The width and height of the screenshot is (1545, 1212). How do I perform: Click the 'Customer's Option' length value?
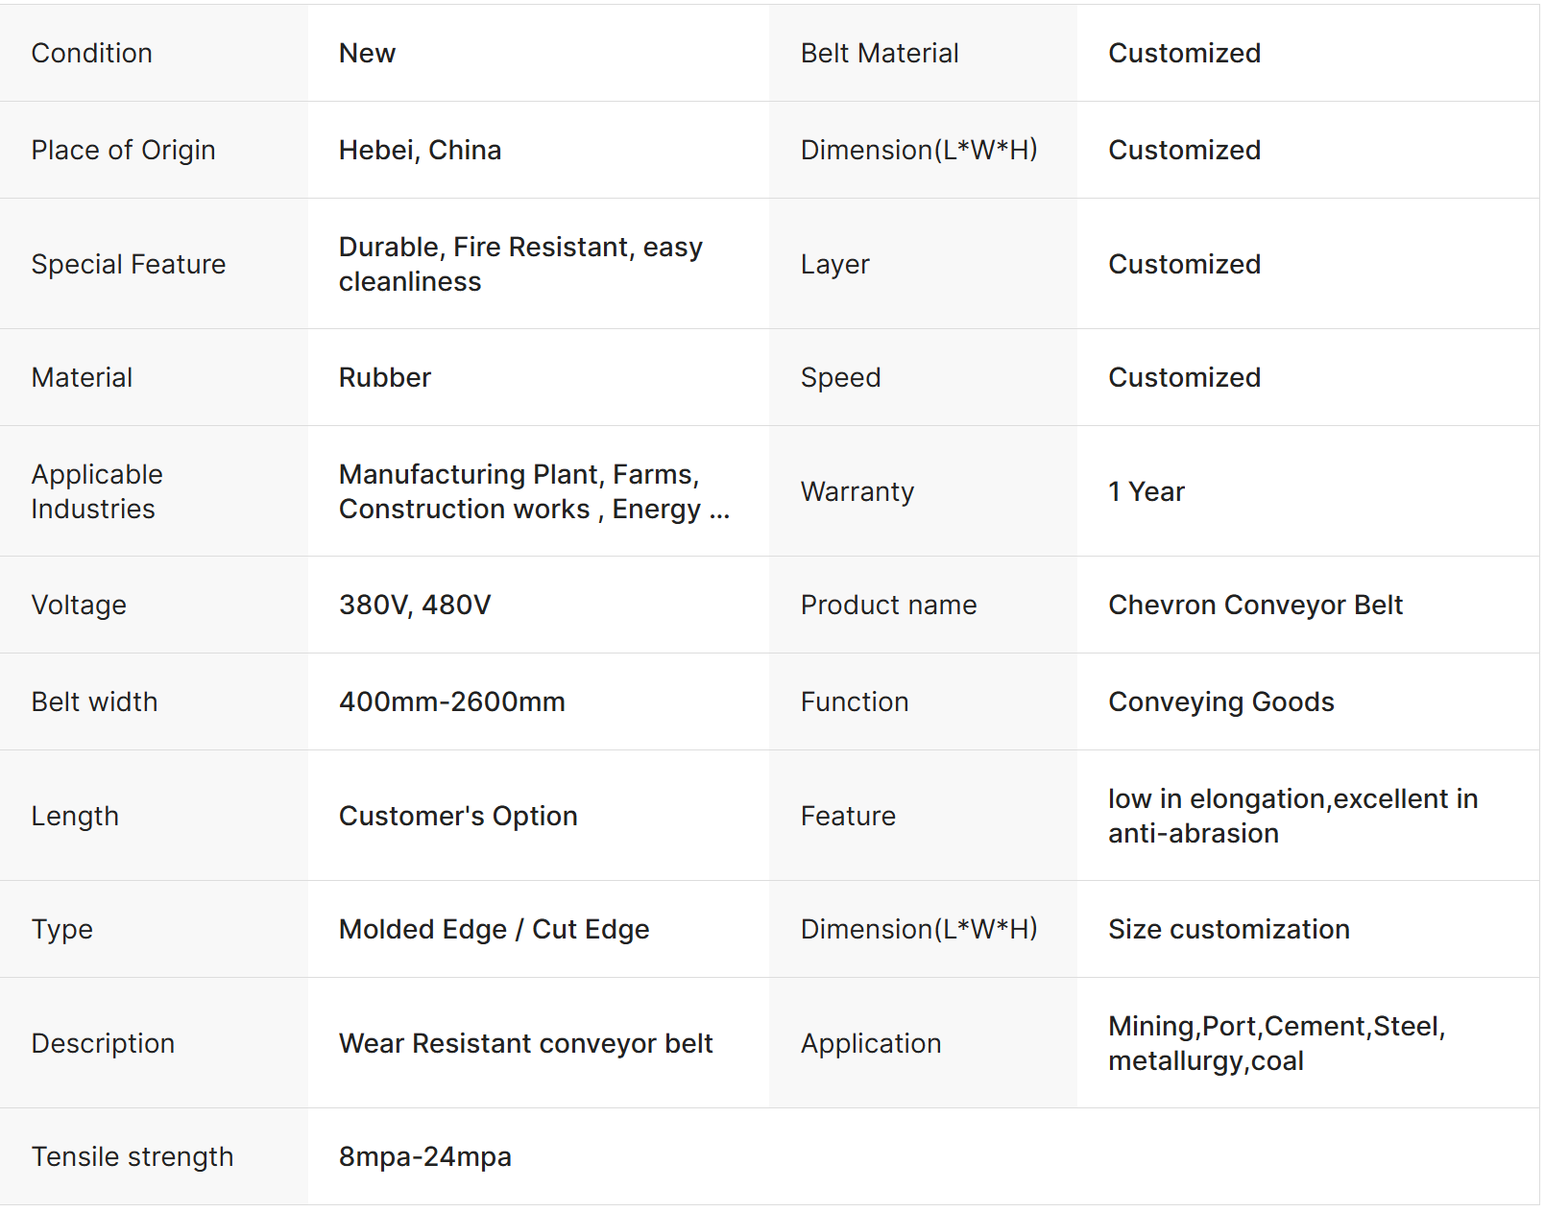(458, 817)
